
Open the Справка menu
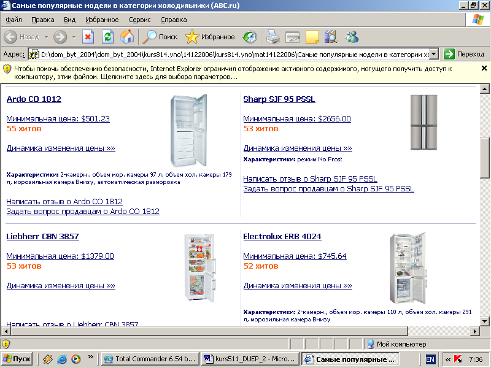click(x=174, y=20)
